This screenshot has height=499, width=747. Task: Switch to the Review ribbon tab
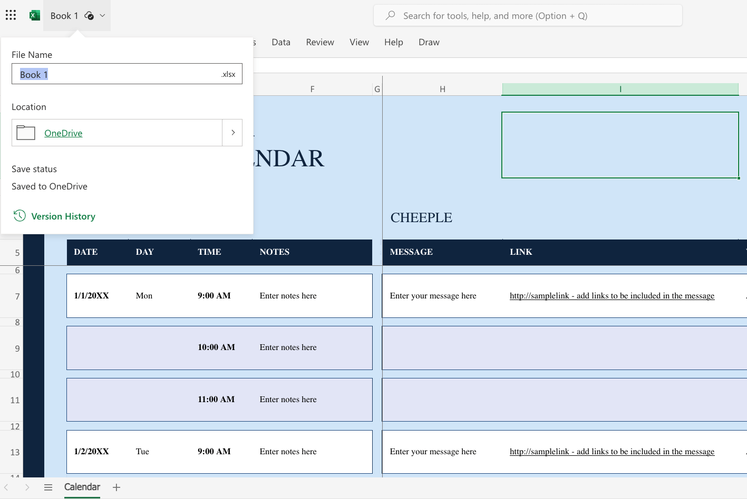pyautogui.click(x=319, y=42)
